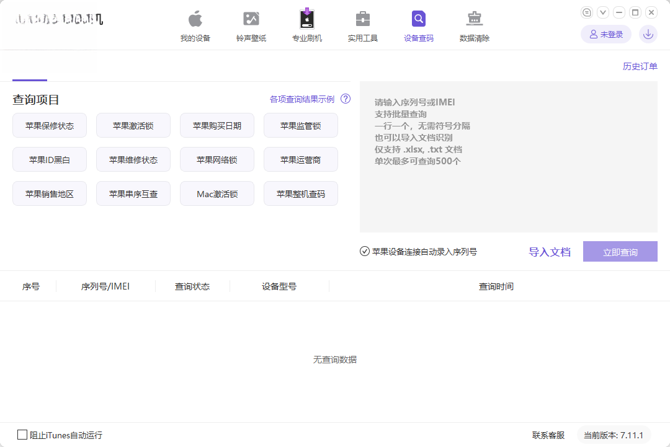
Task: Open the 实用工具 toolbox icon
Action: [x=363, y=19]
